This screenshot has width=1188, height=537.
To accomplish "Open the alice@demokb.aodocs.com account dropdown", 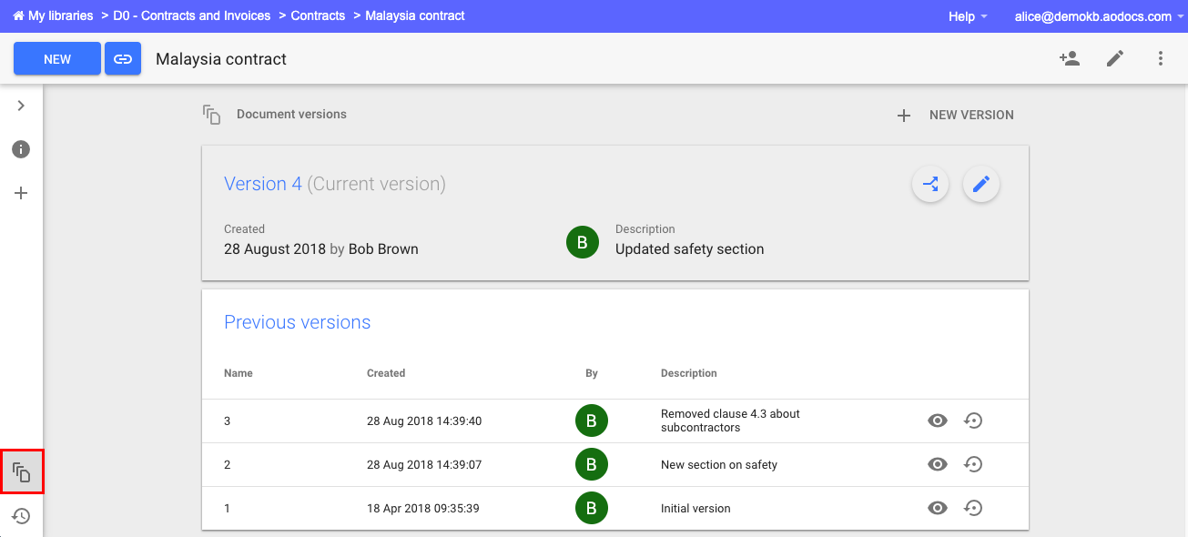I will point(1099,16).
